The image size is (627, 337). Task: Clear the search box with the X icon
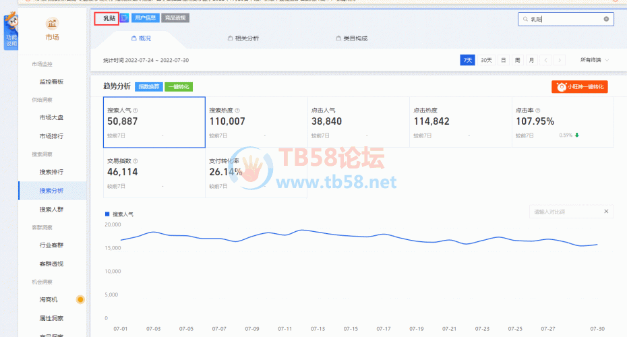[x=606, y=20]
